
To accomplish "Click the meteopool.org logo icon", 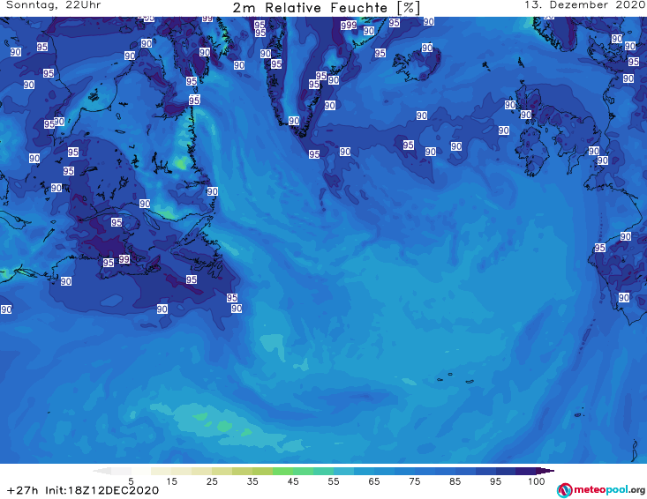I will [x=564, y=490].
